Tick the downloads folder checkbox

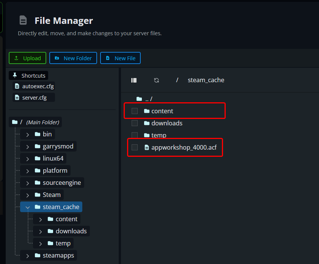135,123
